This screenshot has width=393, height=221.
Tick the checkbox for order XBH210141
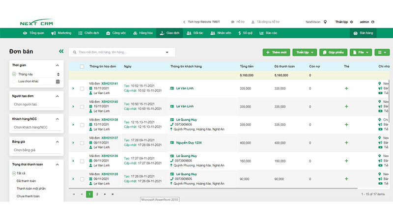click(x=82, y=88)
